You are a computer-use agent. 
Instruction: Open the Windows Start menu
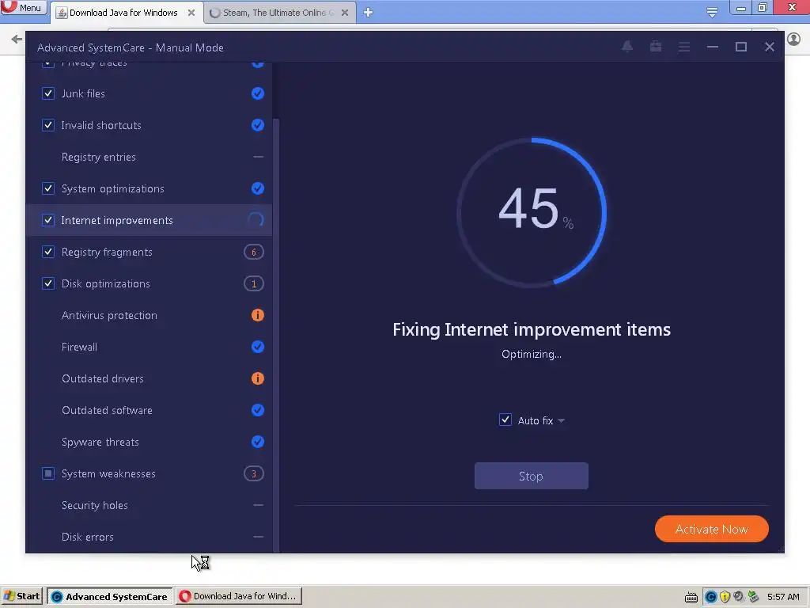[x=21, y=597]
